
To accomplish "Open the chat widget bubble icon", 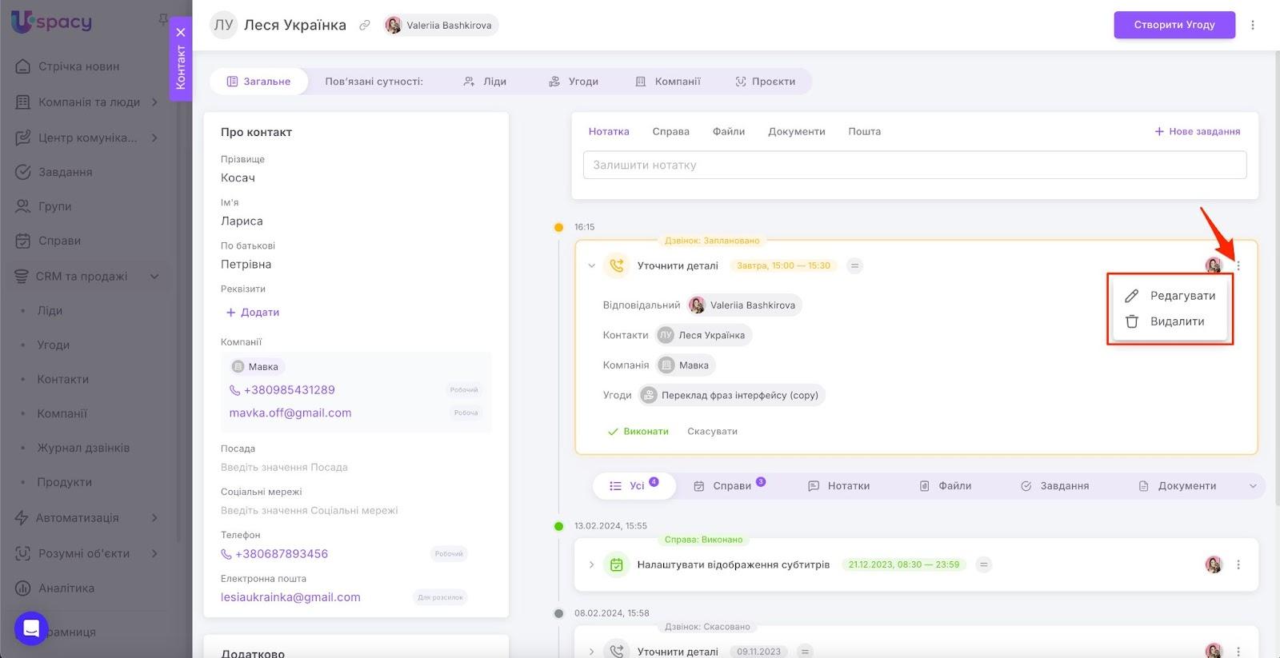I will point(31,628).
